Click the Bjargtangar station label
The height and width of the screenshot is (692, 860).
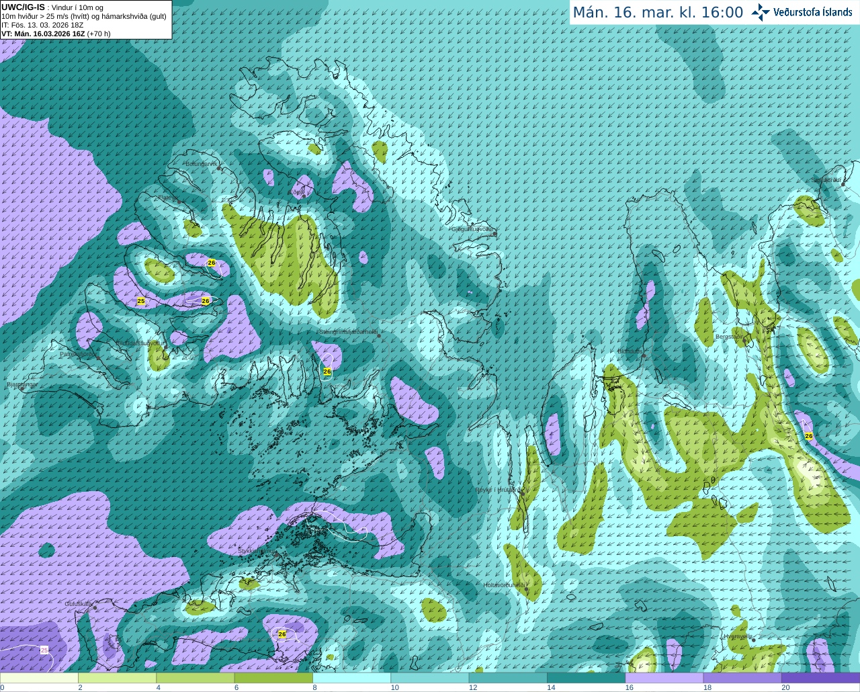(x=22, y=385)
